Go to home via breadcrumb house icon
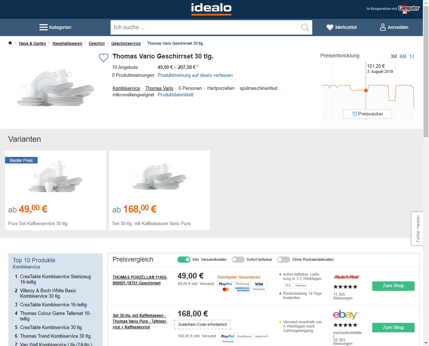This screenshot has height=346, width=429. (x=10, y=43)
